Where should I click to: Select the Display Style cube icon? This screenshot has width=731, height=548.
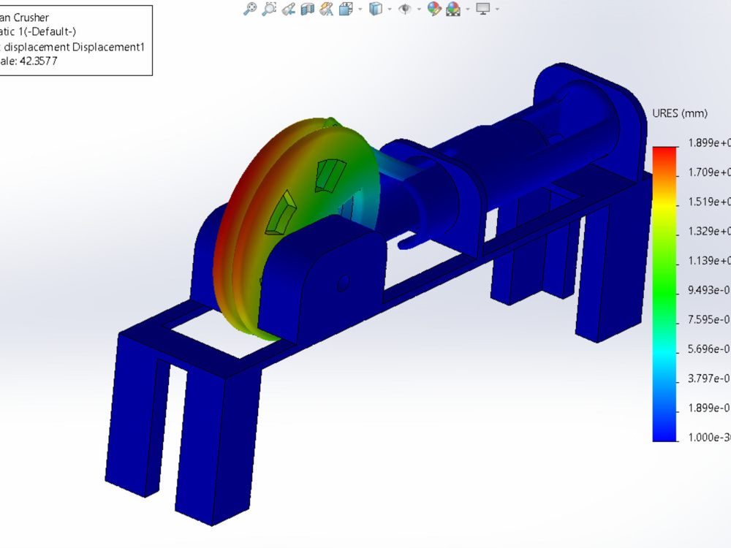375,9
